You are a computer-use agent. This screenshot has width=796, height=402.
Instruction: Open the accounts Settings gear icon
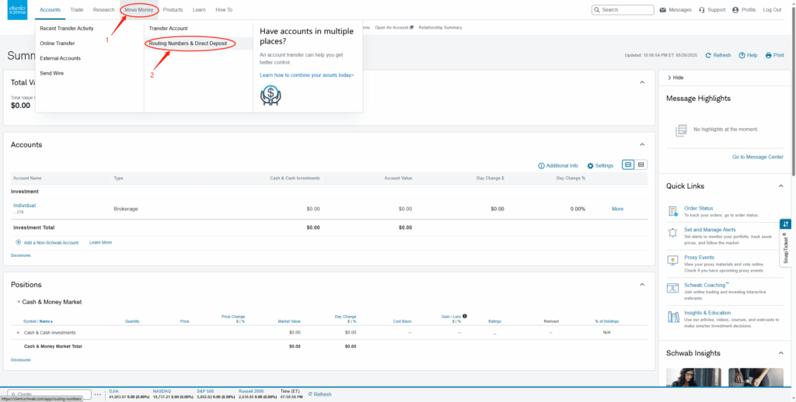point(591,166)
